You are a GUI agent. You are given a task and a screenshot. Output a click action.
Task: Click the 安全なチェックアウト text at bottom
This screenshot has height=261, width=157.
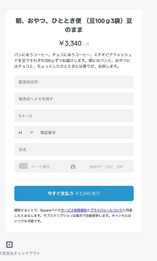[x=21, y=253]
